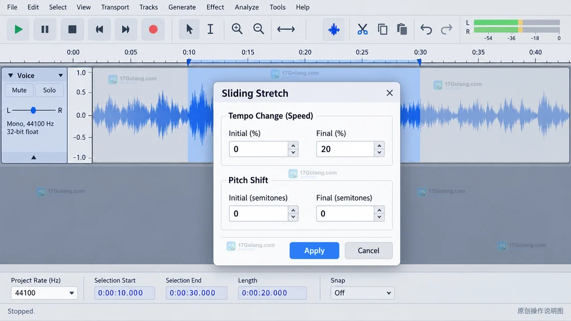Pause the audio playback
The image size is (571, 321).
pos(45,29)
